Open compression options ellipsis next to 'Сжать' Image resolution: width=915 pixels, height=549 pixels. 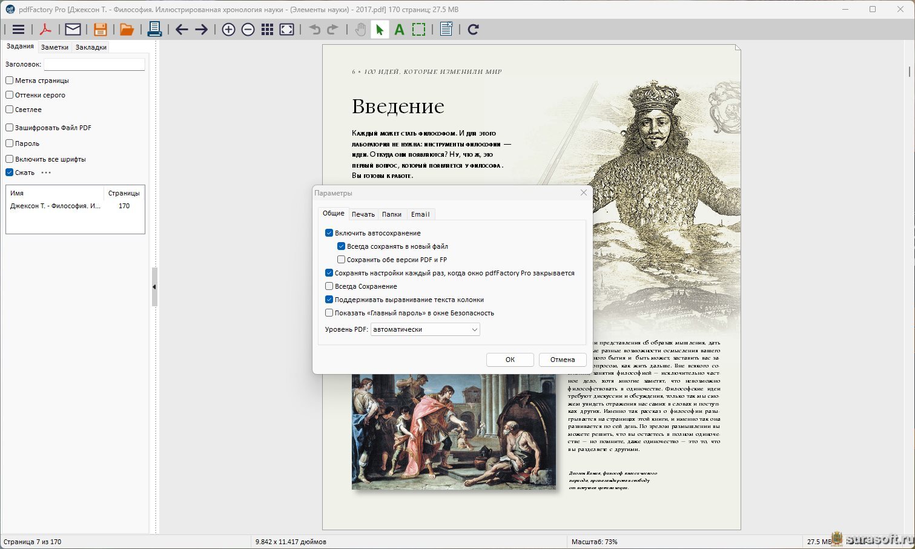coord(46,173)
